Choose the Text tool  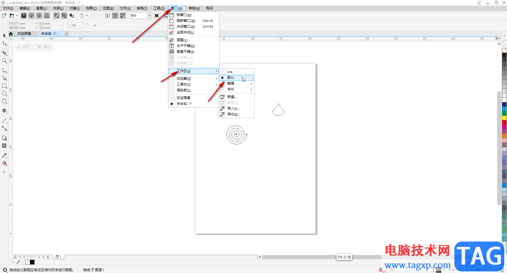tap(4, 111)
